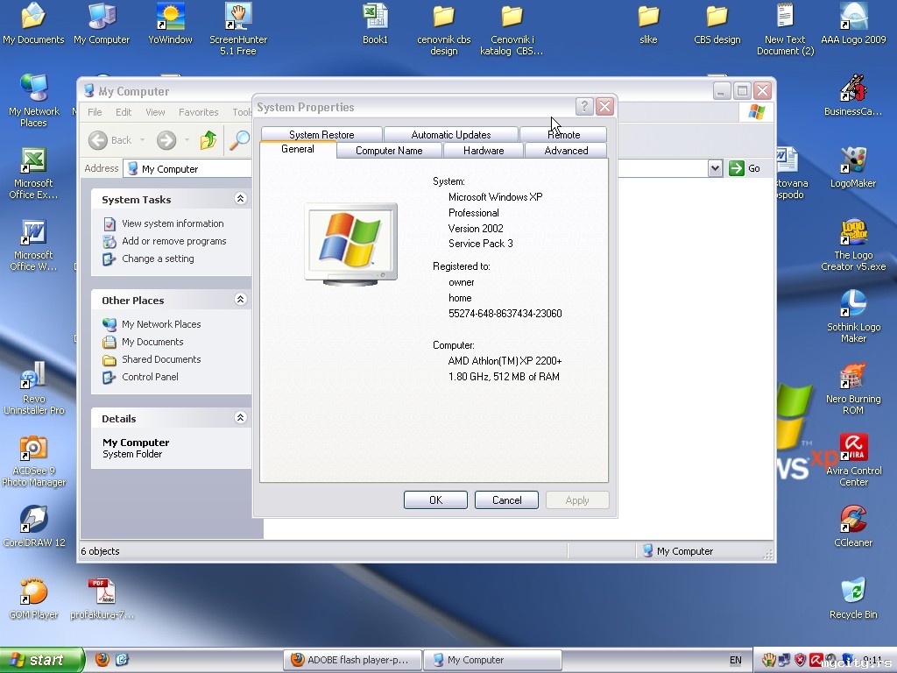897x673 pixels.
Task: Click the Add or remove programs link
Action: (173, 241)
